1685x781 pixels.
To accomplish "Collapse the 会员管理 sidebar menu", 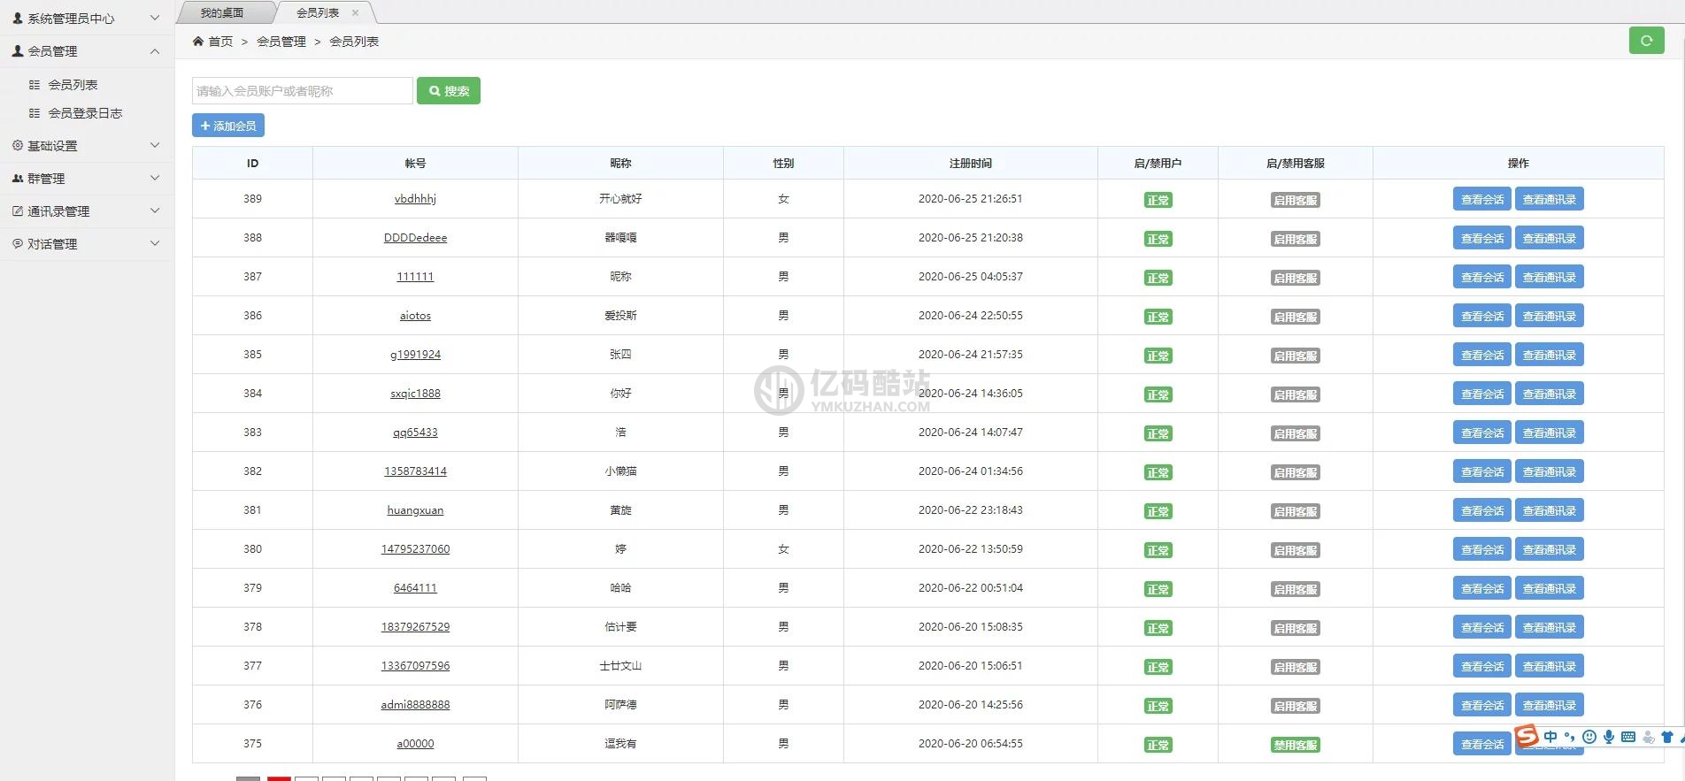I will 87,51.
